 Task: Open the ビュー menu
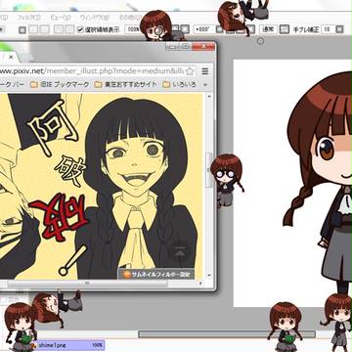click(x=61, y=18)
